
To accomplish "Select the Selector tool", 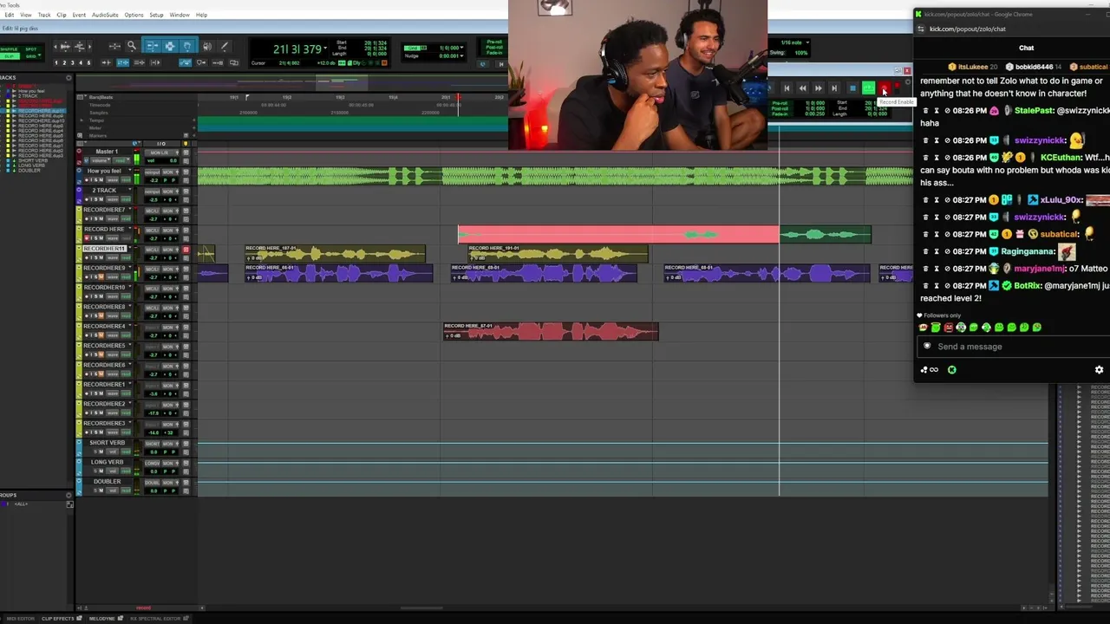I will (x=170, y=46).
